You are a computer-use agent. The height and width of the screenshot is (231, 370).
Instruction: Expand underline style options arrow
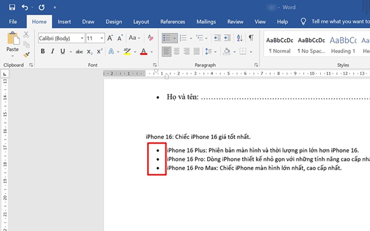click(x=71, y=52)
